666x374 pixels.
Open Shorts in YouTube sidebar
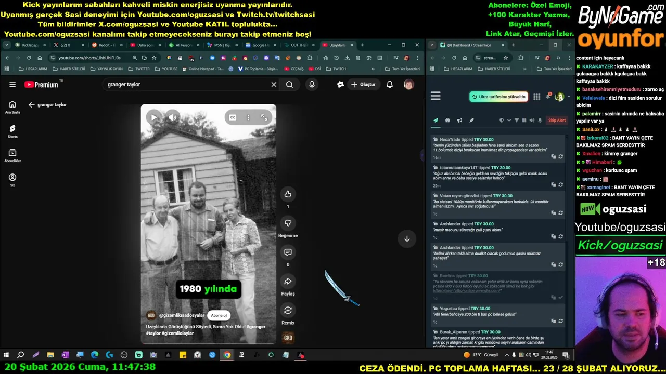[12, 131]
